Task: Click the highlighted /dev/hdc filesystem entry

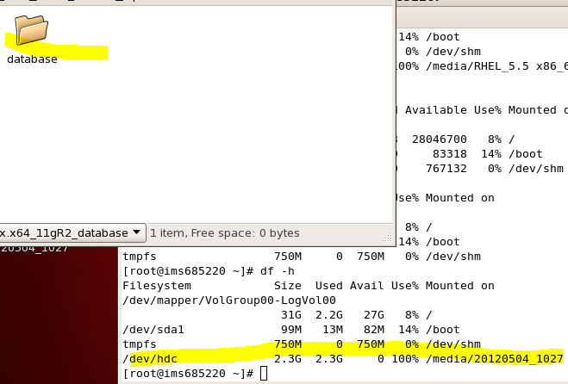Action: pyautogui.click(x=150, y=359)
